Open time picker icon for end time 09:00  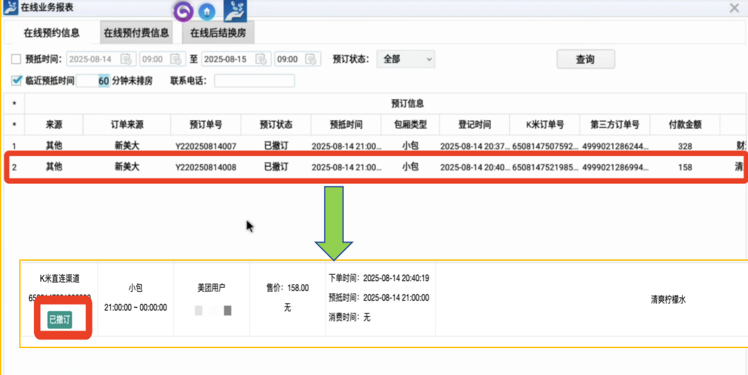[311, 59]
